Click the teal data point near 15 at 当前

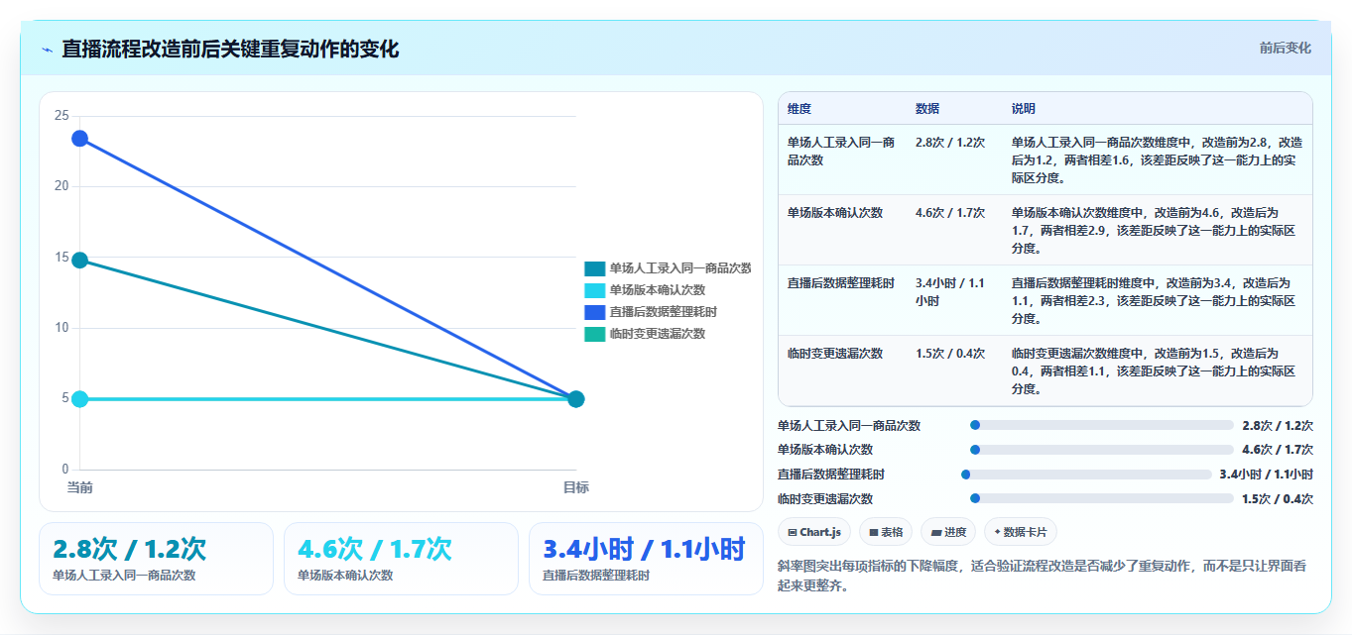pyautogui.click(x=79, y=260)
